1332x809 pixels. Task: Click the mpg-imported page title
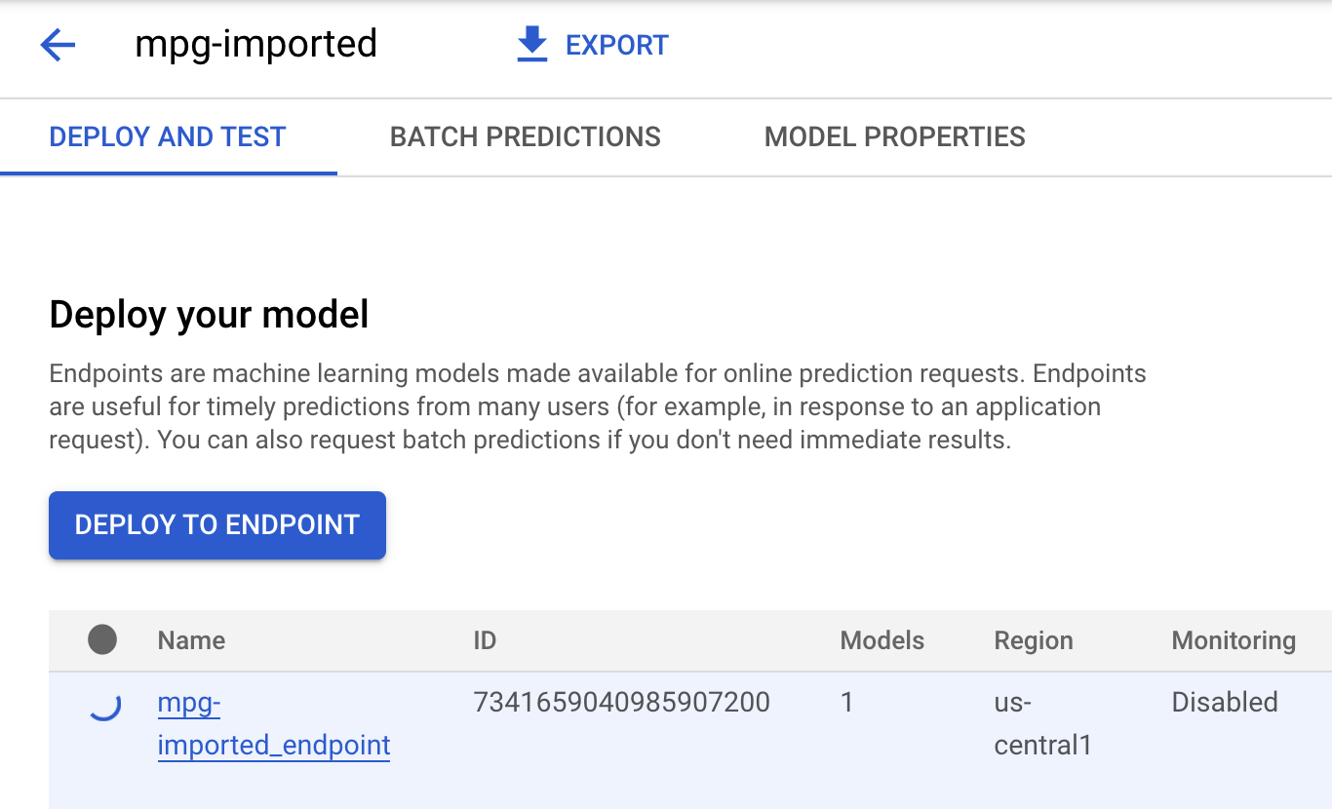click(255, 44)
